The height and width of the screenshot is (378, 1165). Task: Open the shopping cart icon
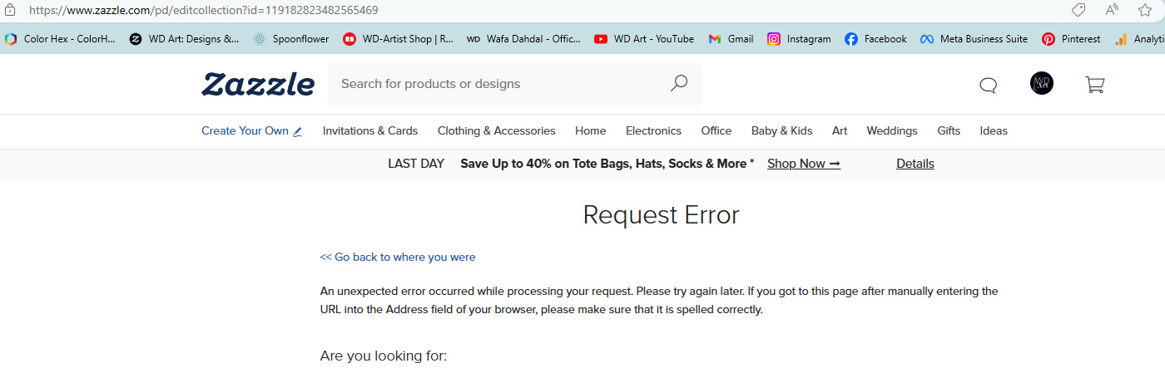1095,84
